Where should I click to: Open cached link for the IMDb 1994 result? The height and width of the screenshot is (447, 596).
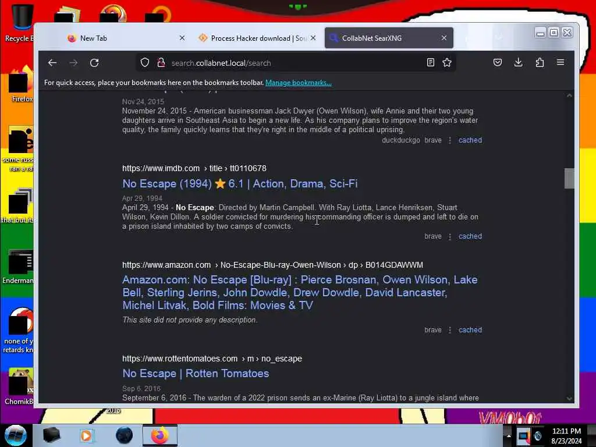(470, 236)
